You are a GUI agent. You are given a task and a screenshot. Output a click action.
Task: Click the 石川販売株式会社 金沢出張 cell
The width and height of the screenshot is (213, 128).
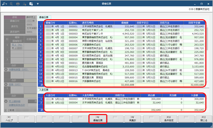[x=97, y=56]
